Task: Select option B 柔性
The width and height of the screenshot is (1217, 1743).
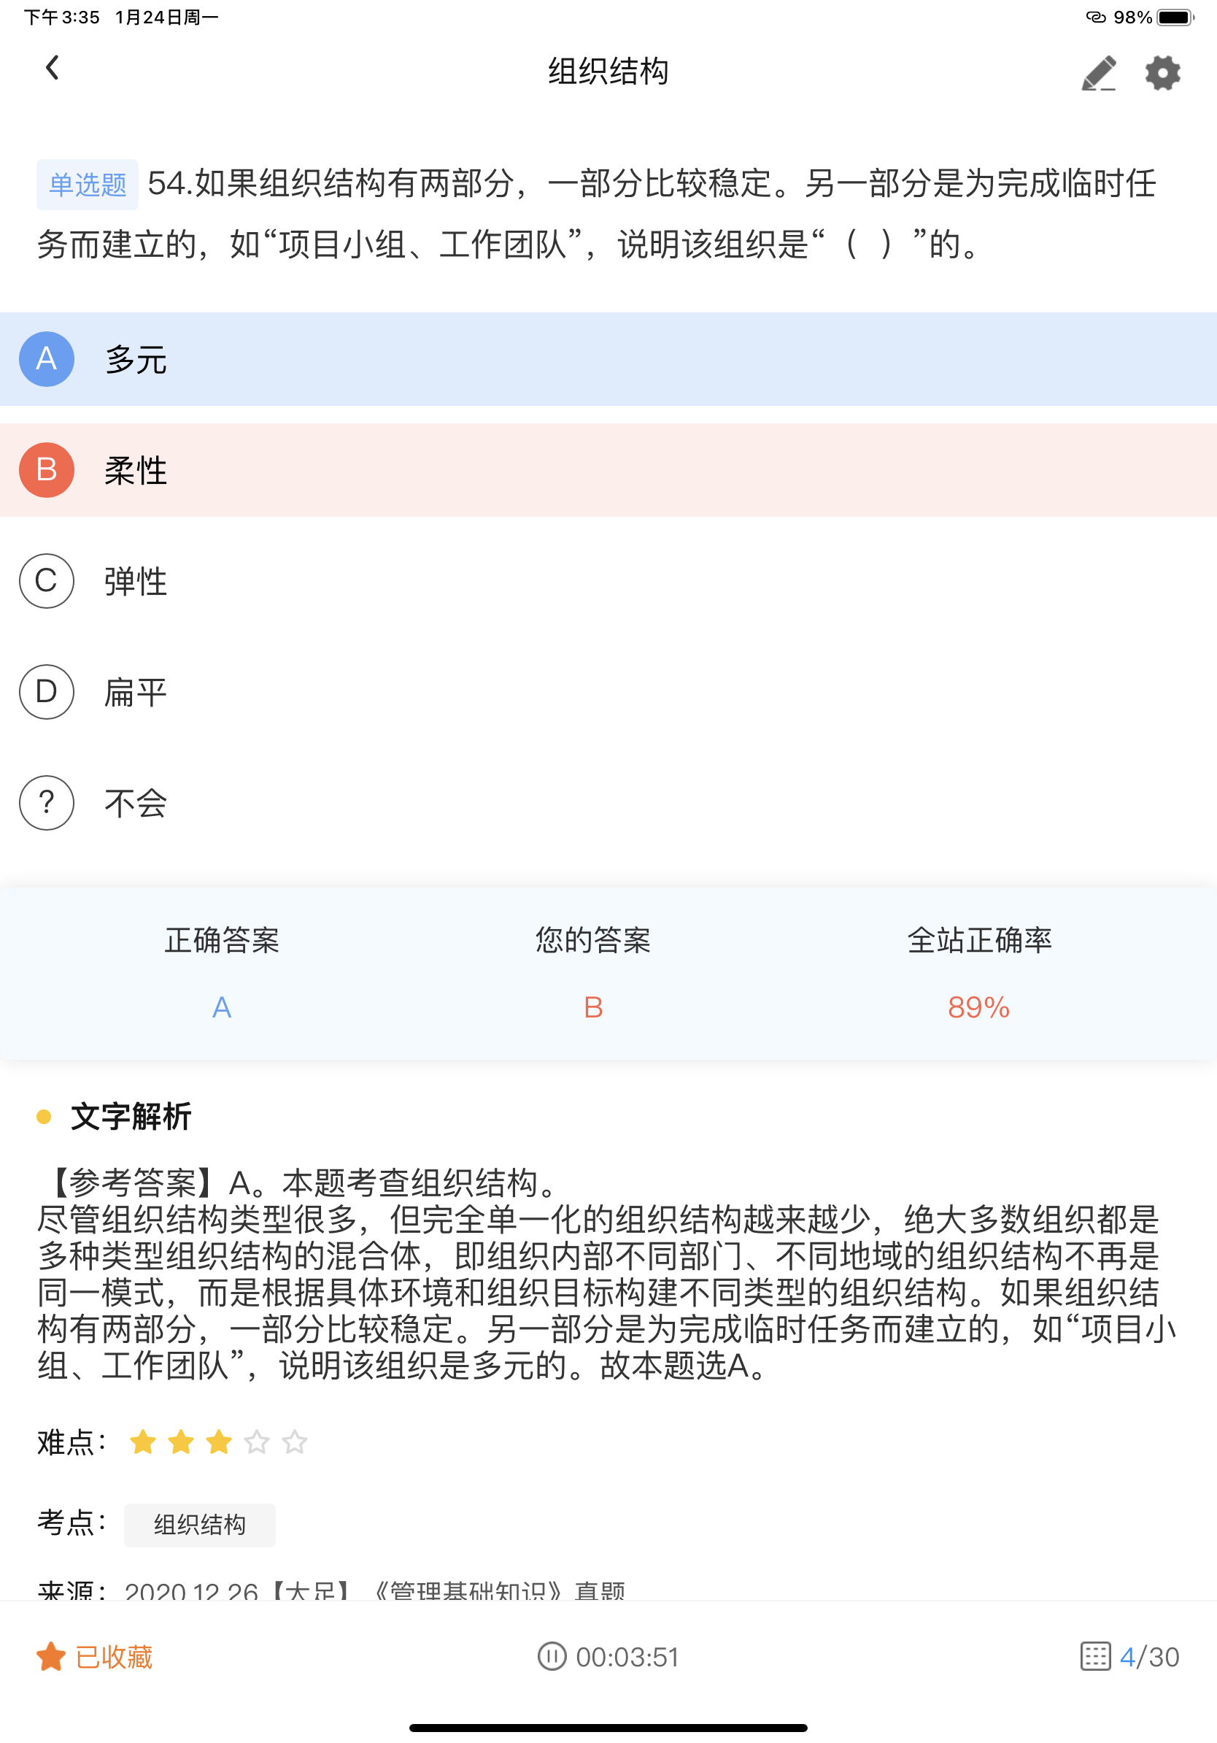Action: click(608, 470)
